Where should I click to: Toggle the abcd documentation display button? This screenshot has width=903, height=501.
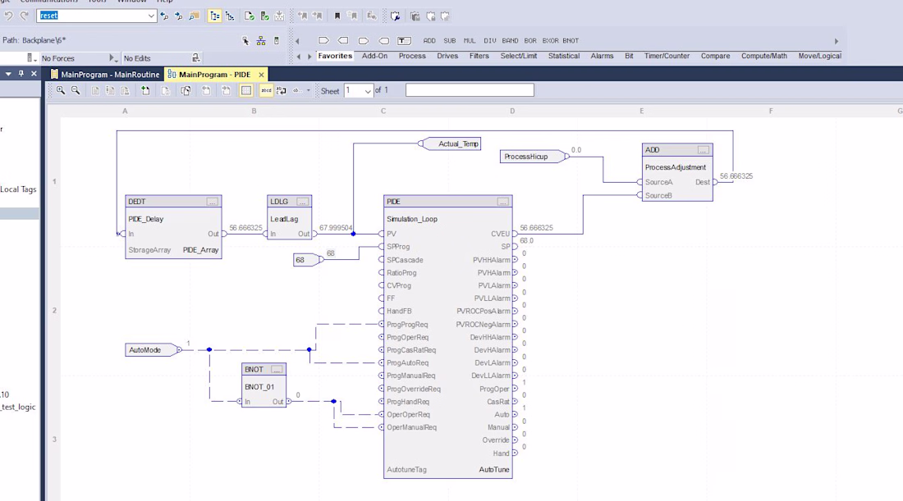point(266,91)
